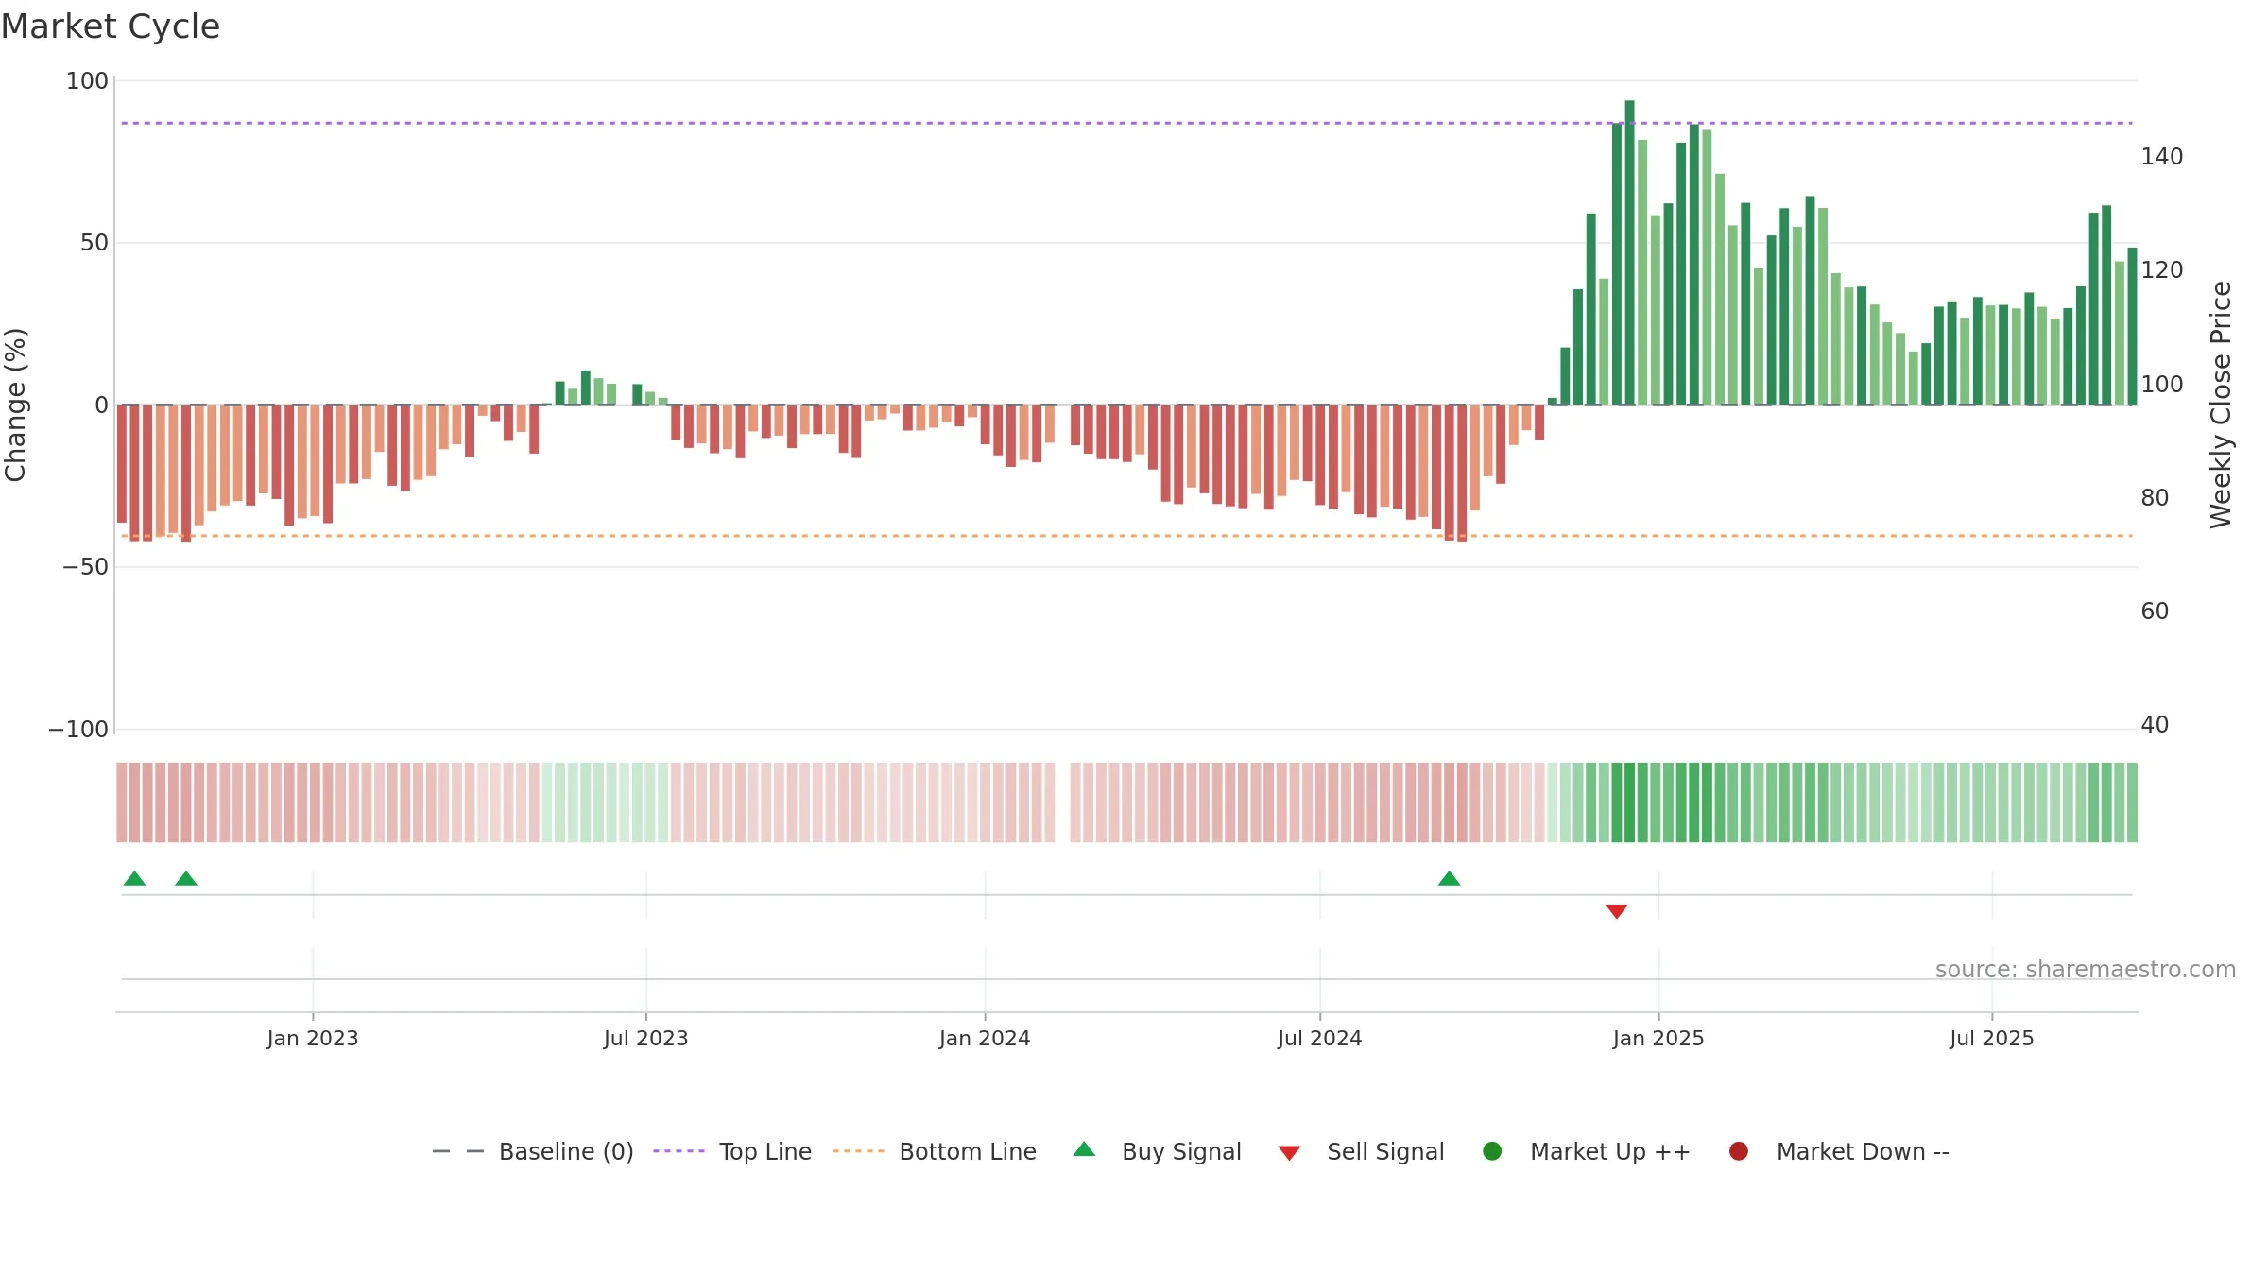Click the orange Bottom Line dotted swatch
Screen dimensions: 2268x1276
click(858, 1151)
